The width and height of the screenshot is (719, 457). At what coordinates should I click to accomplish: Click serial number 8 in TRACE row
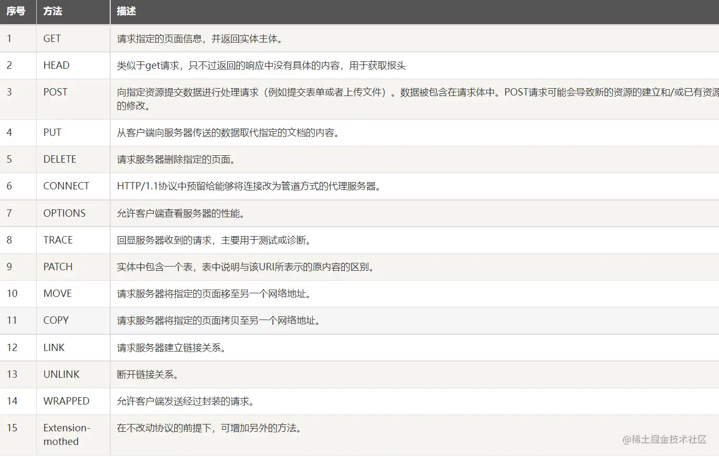coord(9,240)
